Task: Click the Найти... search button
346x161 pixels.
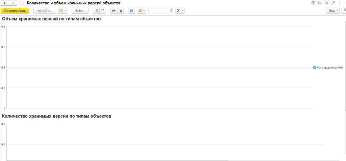Action: pos(80,10)
